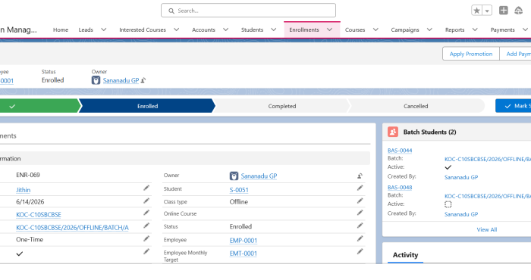This screenshot has width=531, height=280.
Task: Open the global actions plus icon
Action: click(504, 11)
